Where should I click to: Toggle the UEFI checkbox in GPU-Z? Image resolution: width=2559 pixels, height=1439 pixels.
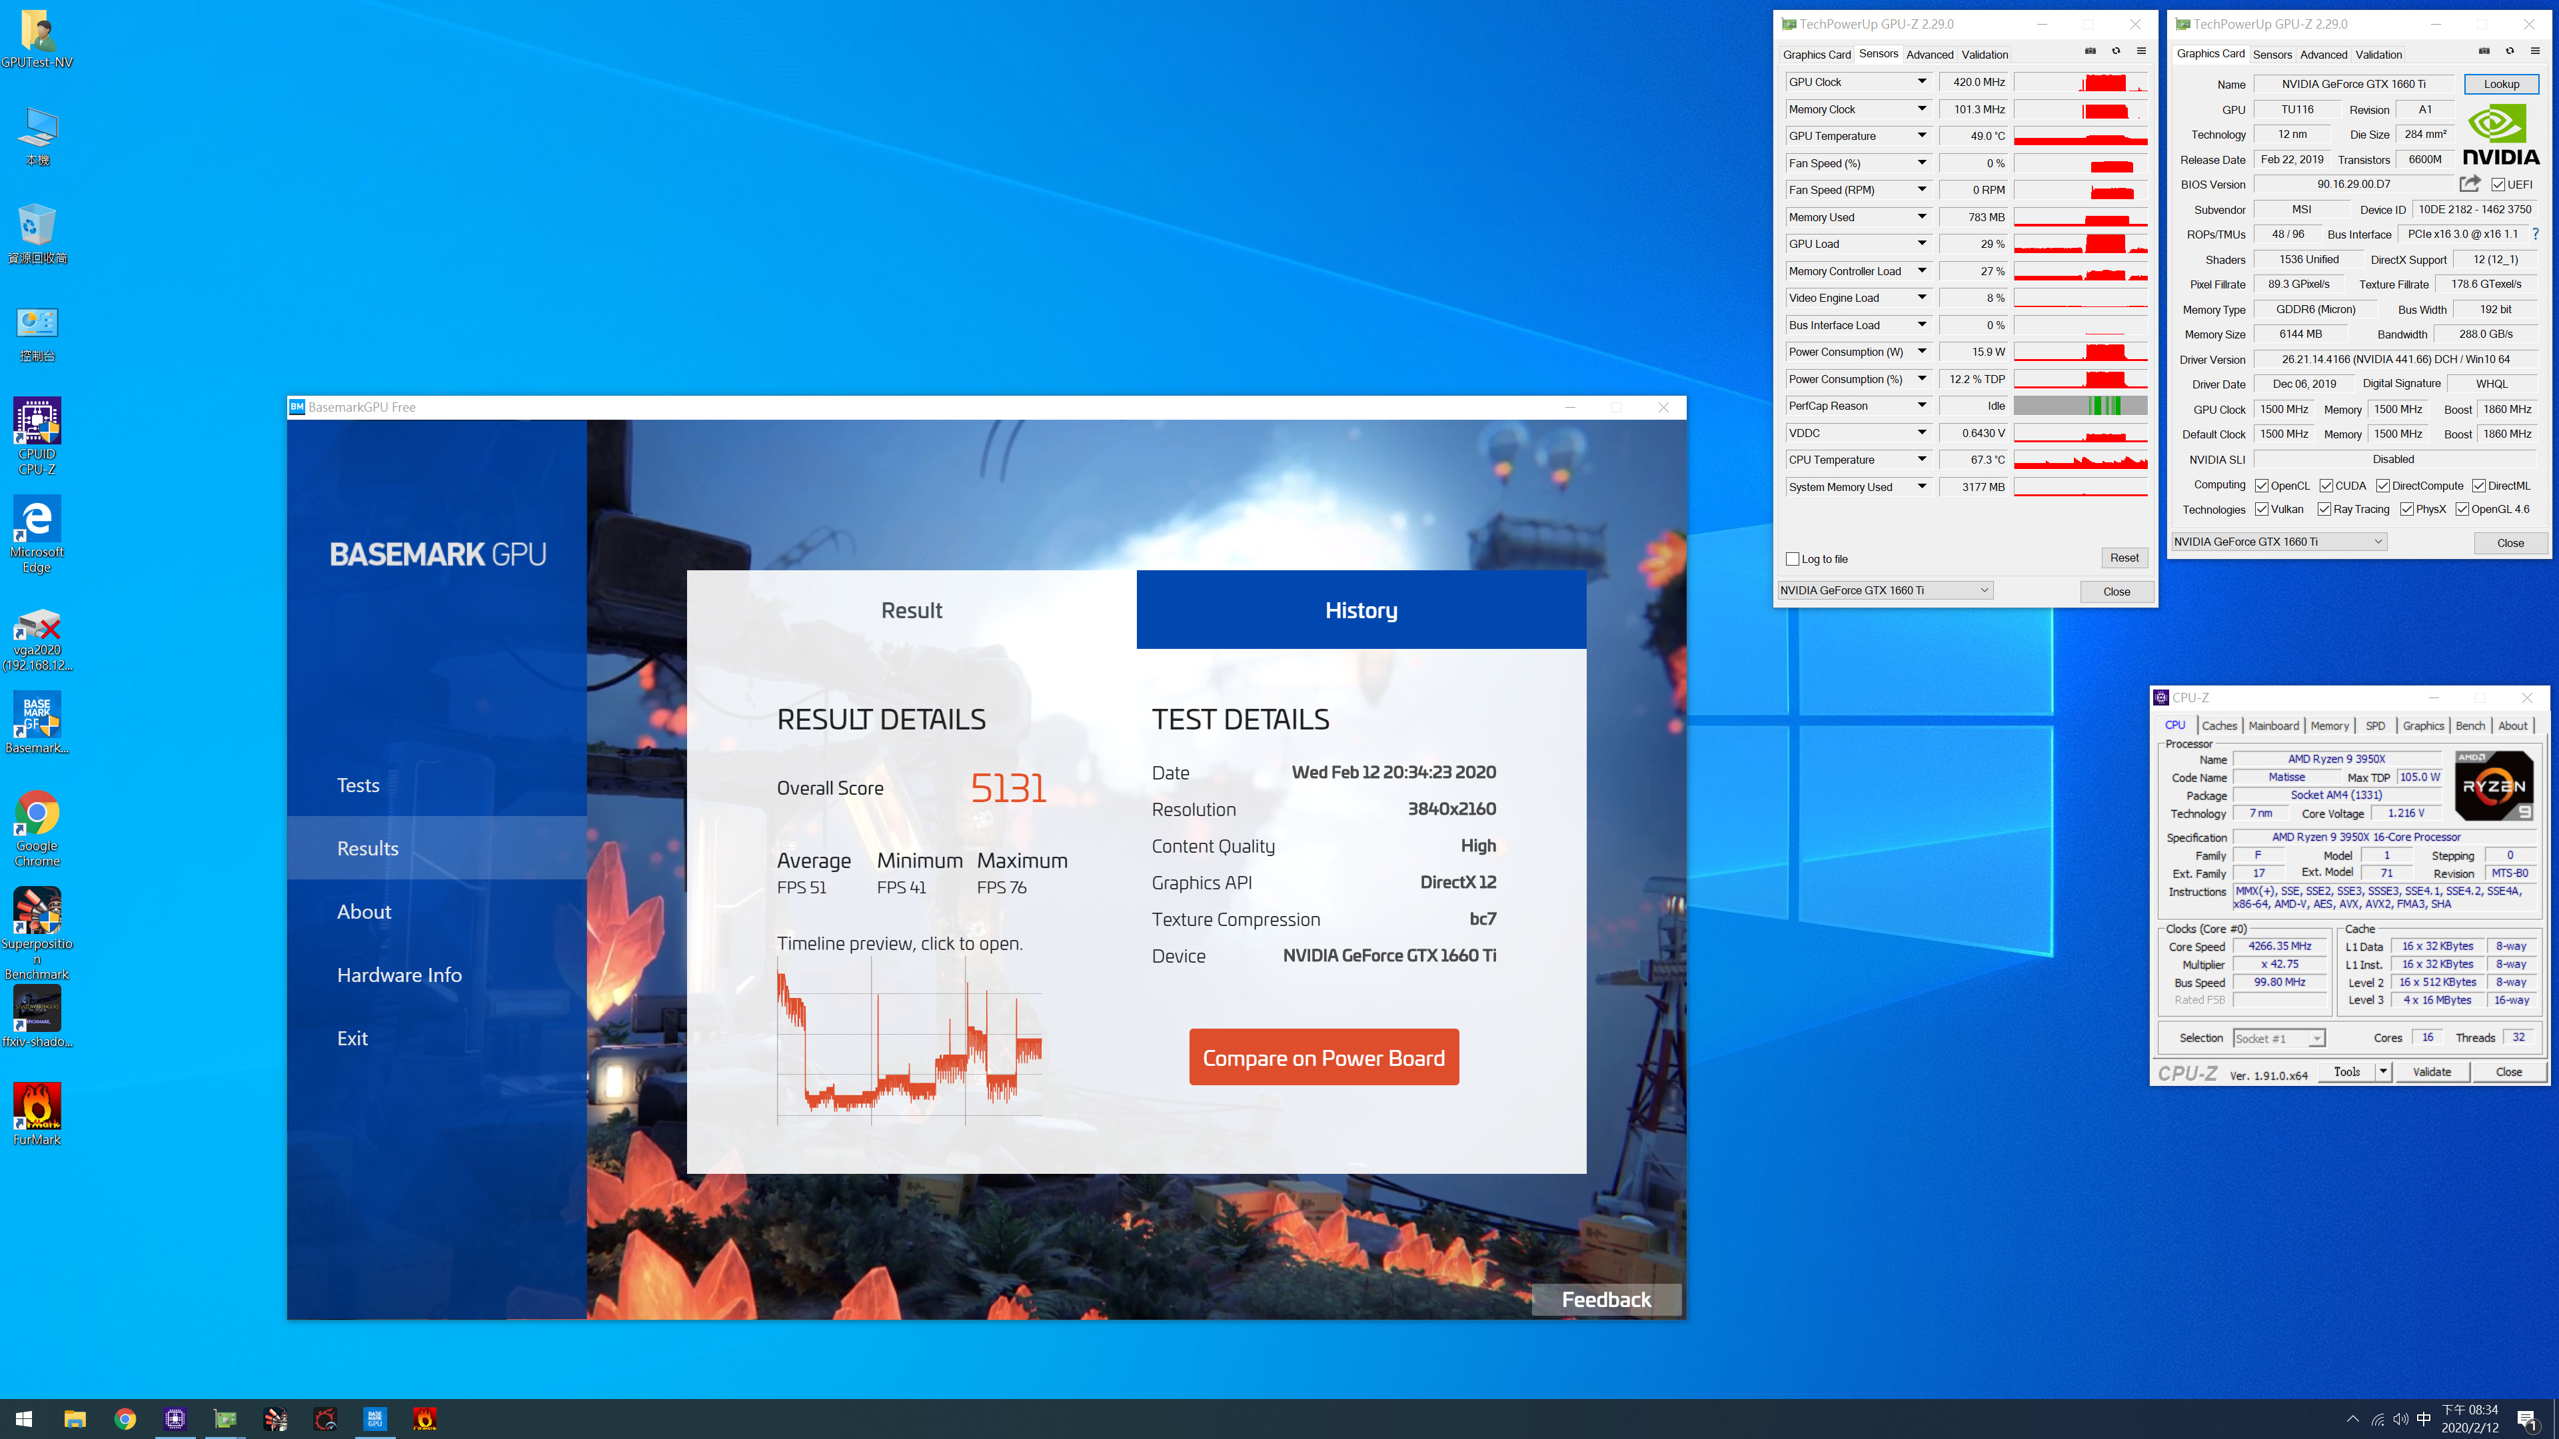[x=2498, y=185]
